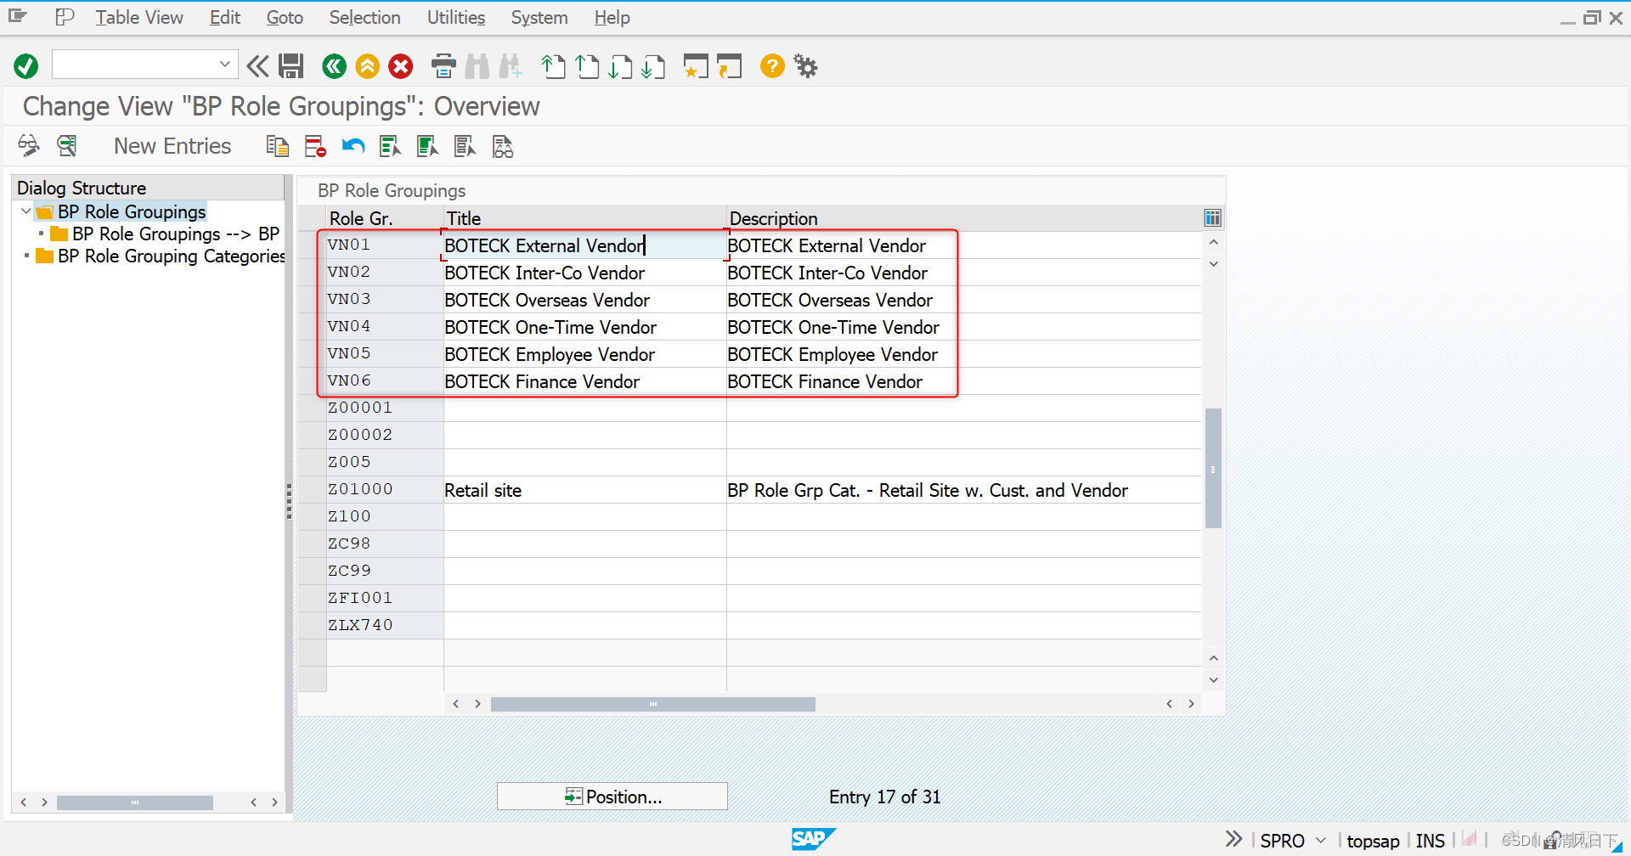Click the other-view magnifier icon beside glasses
Screen dimensions: 1631x856
point(67,146)
